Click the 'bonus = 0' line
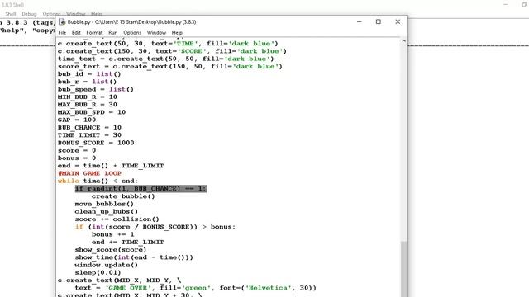The image size is (529, 297). pyautogui.click(x=77, y=158)
